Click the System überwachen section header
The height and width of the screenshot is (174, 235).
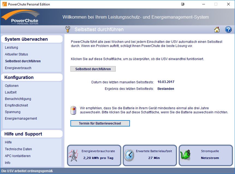32,39
